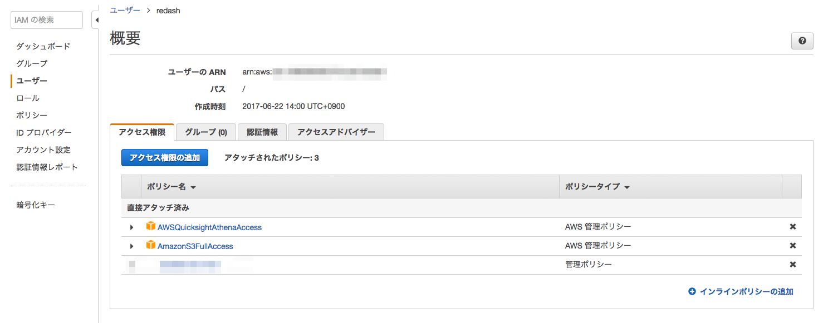This screenshot has height=323, width=823.
Task: Expand the AWSQuicksightAthenaAccess policy row
Action: [x=132, y=227]
